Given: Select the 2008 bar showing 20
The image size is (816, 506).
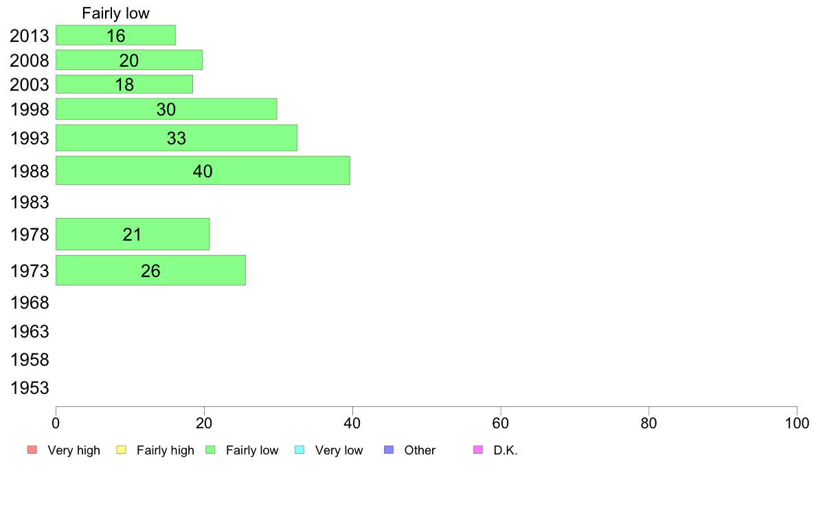Looking at the screenshot, I should [129, 60].
